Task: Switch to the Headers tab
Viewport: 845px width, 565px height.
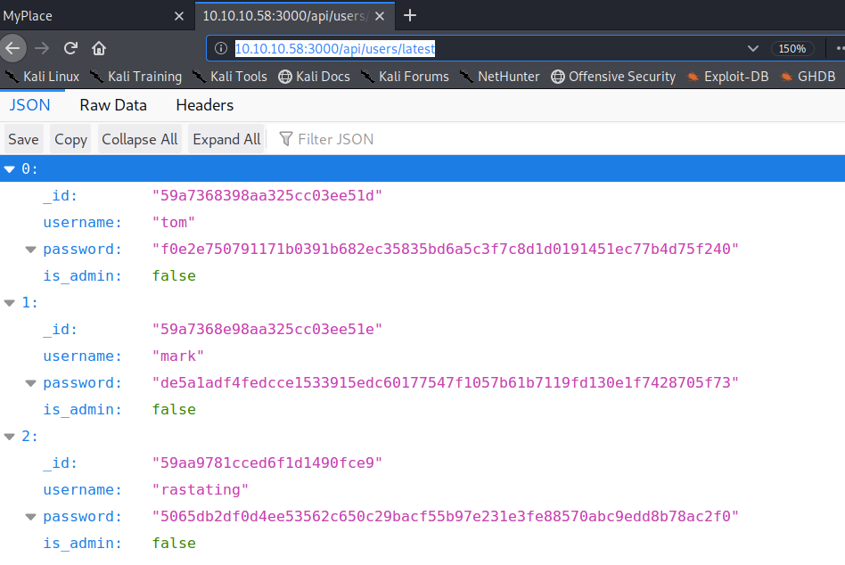Action: click(204, 105)
